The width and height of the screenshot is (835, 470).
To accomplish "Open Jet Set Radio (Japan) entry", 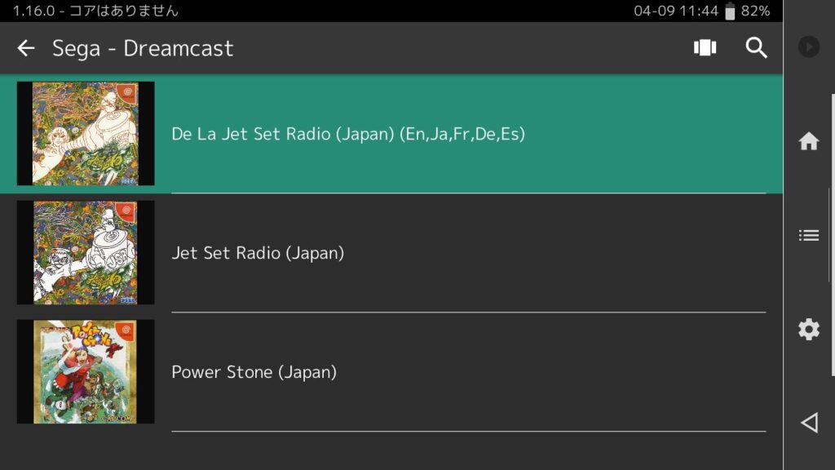I will coord(391,253).
